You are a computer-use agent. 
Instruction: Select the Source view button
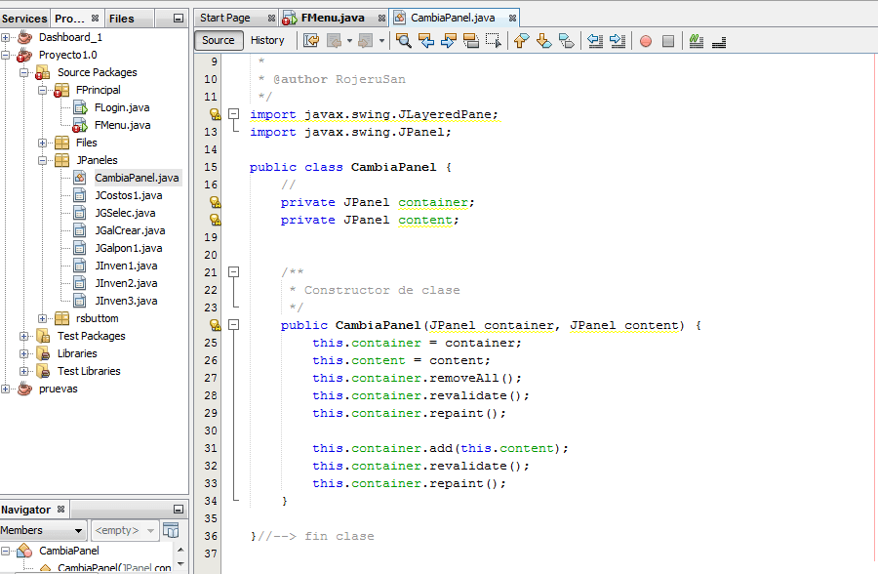coord(218,40)
